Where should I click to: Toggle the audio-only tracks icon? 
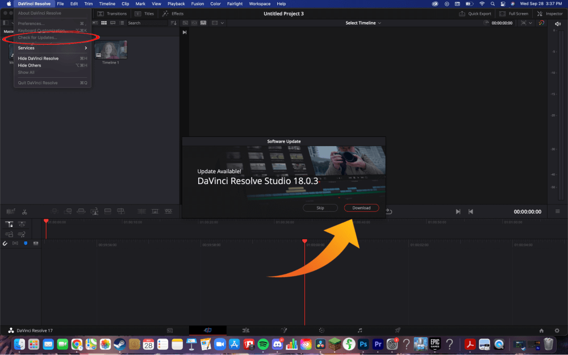[22, 235]
